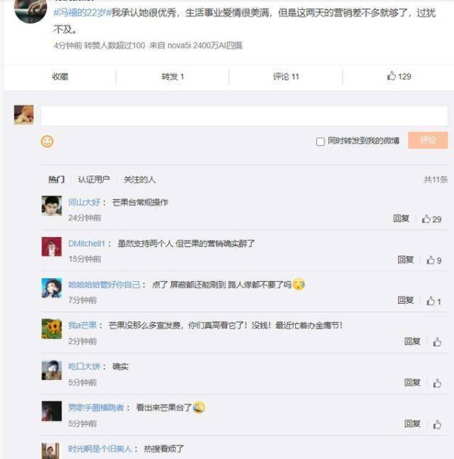Switch to 关注的人 comments tab
The image size is (454, 459).
coord(139,180)
